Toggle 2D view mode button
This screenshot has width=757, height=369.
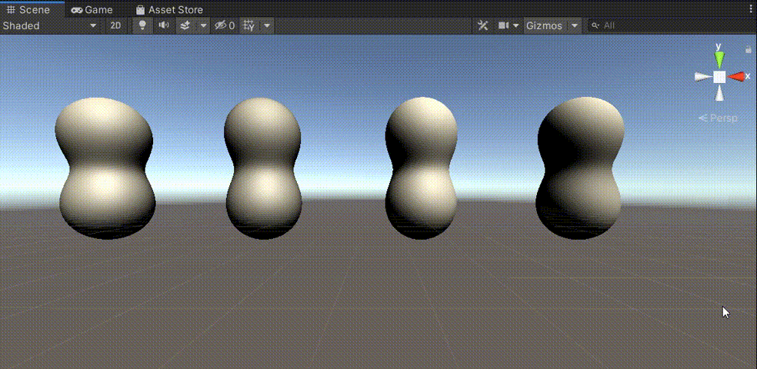click(115, 25)
